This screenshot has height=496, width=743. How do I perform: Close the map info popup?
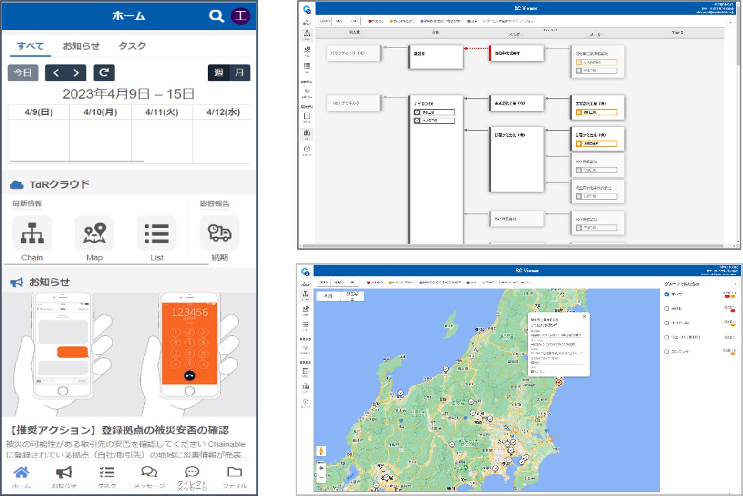click(x=584, y=316)
